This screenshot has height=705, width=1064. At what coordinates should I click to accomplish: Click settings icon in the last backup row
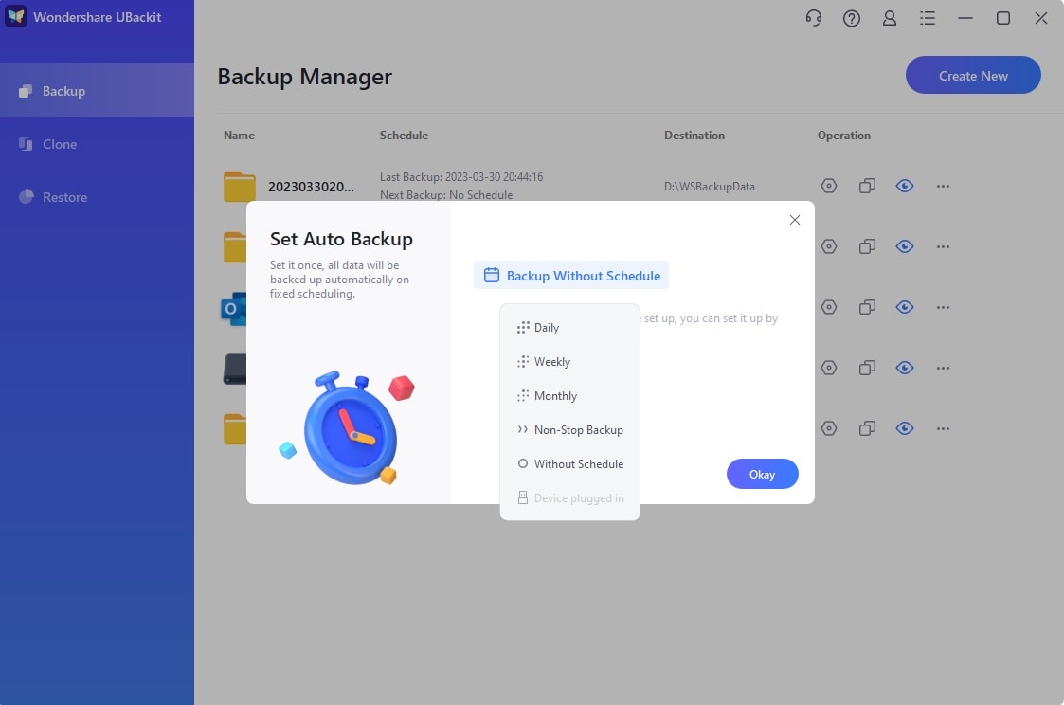[828, 428]
